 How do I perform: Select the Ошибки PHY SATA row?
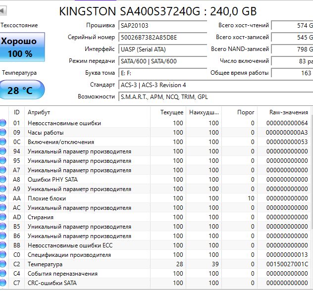pos(155,179)
